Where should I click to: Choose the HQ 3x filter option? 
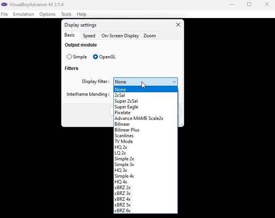(145, 170)
